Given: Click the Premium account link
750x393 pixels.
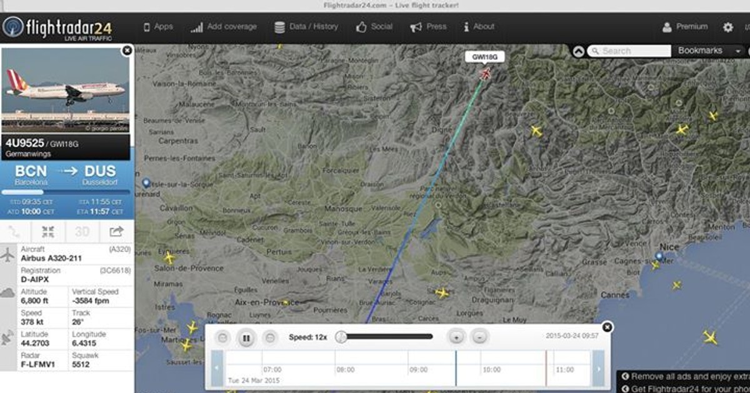Looking at the screenshot, I should pos(685,27).
